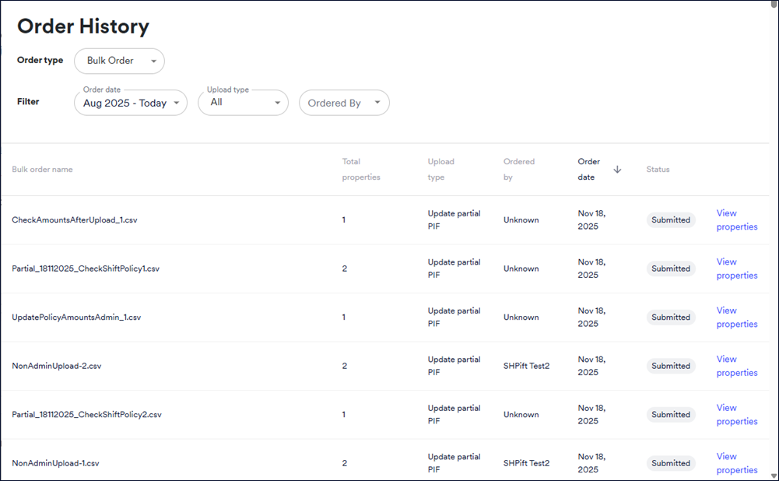Click the scrollbar down arrow
779x481 pixels.
(774, 476)
